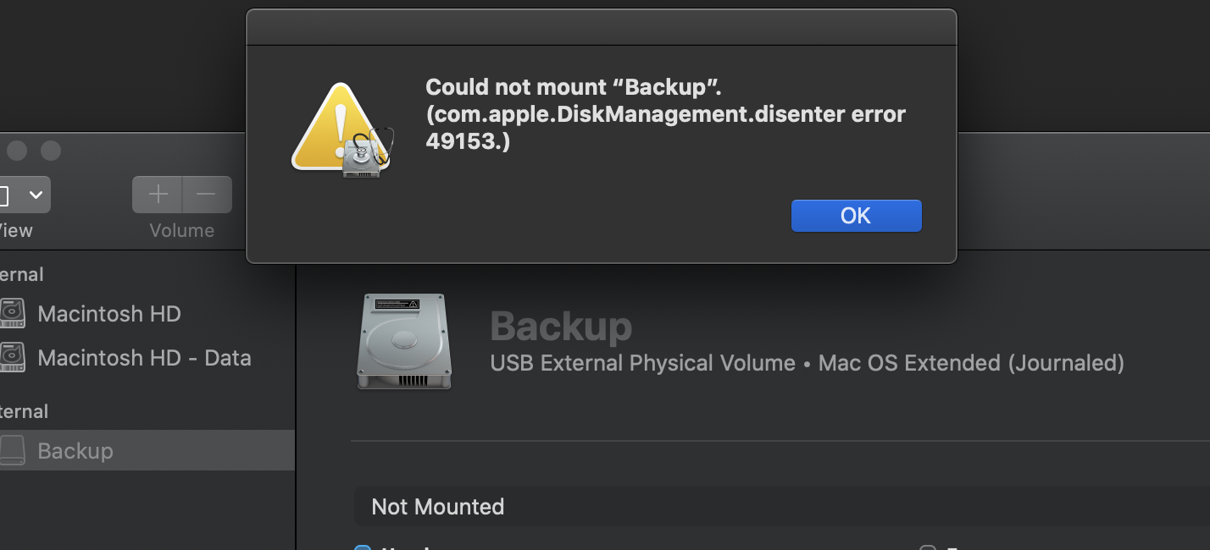Click the large Backup volume title
This screenshot has width=1210, height=550.
(561, 327)
